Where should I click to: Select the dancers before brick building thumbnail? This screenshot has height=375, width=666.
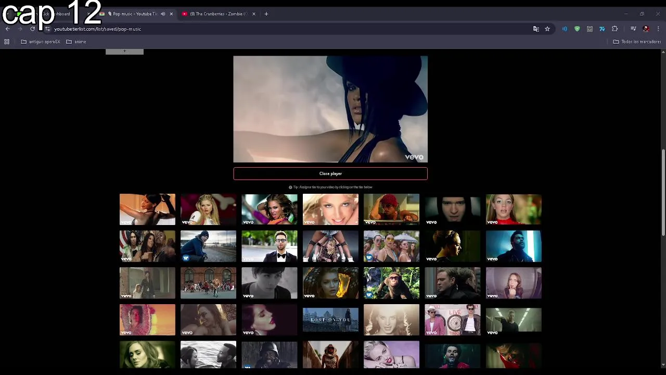(x=208, y=283)
